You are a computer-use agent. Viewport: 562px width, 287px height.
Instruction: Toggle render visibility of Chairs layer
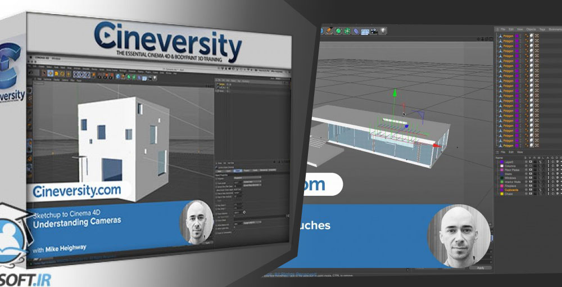coord(535,194)
